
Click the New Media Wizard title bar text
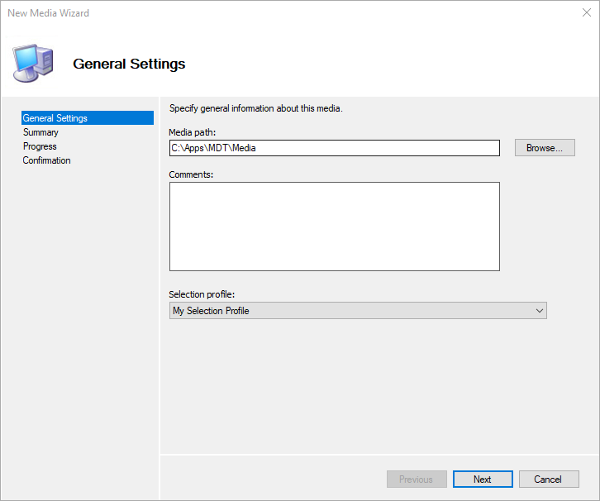tap(48, 13)
